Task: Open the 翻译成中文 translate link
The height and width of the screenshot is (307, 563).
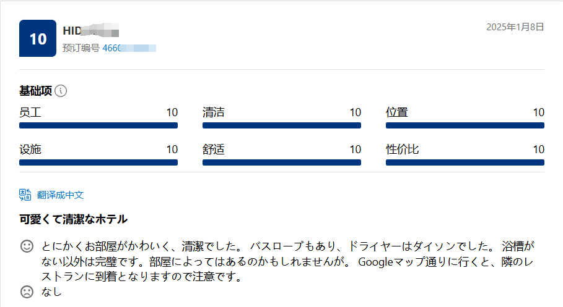Action: (x=60, y=195)
